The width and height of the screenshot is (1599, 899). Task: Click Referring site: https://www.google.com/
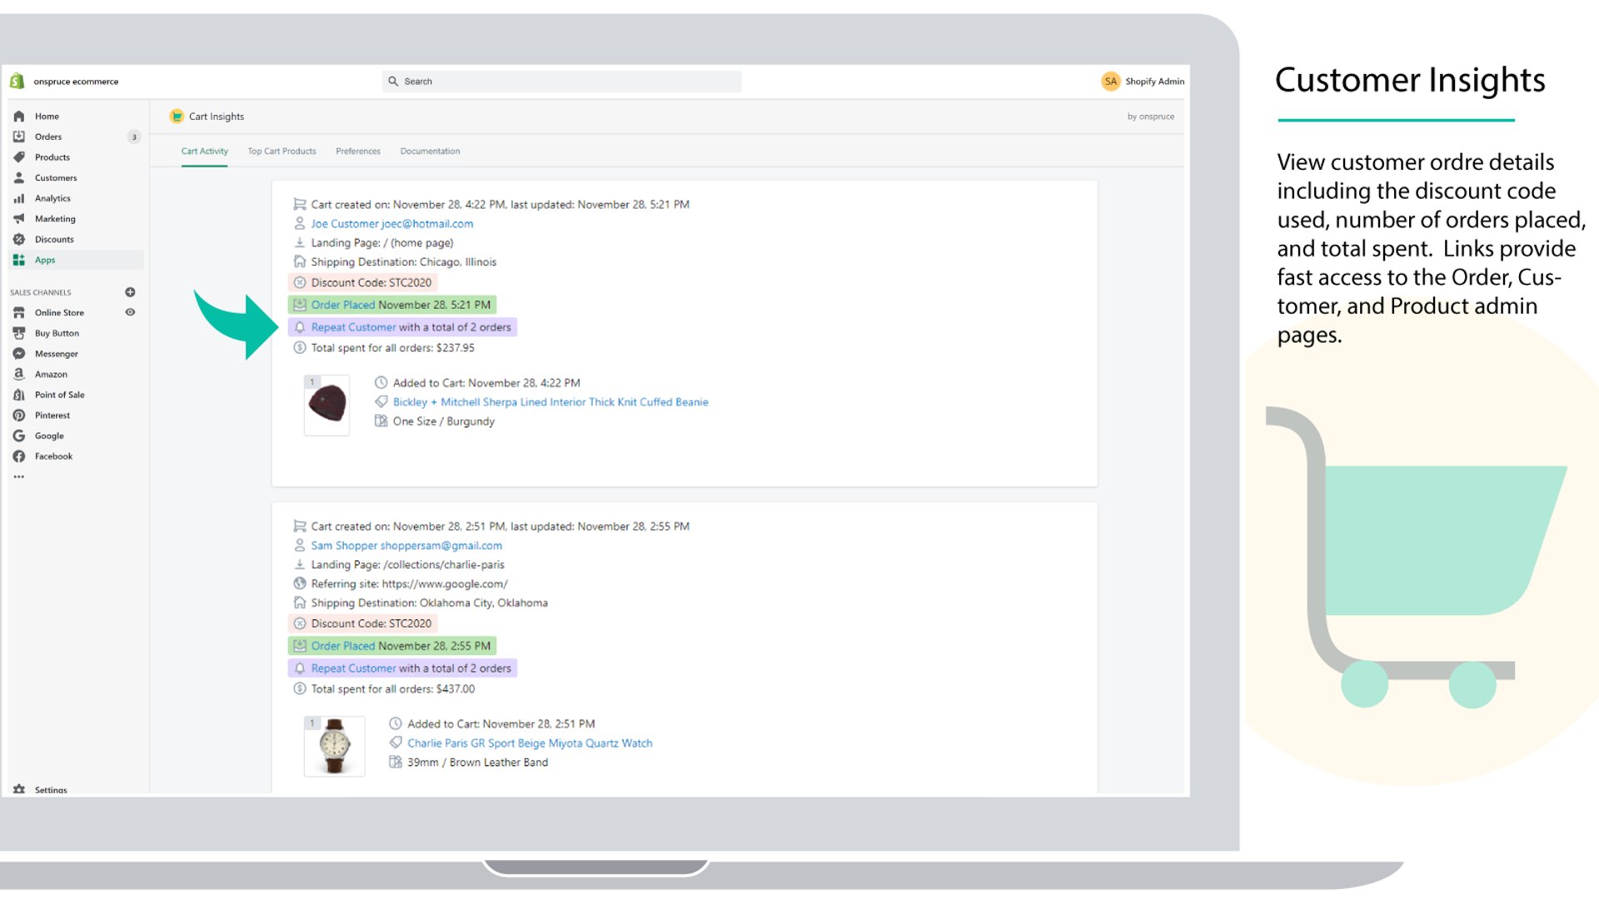pyautogui.click(x=409, y=584)
